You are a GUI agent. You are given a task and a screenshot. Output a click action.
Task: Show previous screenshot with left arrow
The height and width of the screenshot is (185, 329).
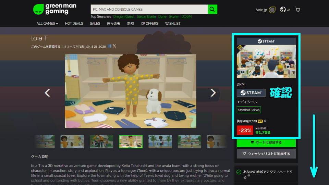[x=47, y=93]
